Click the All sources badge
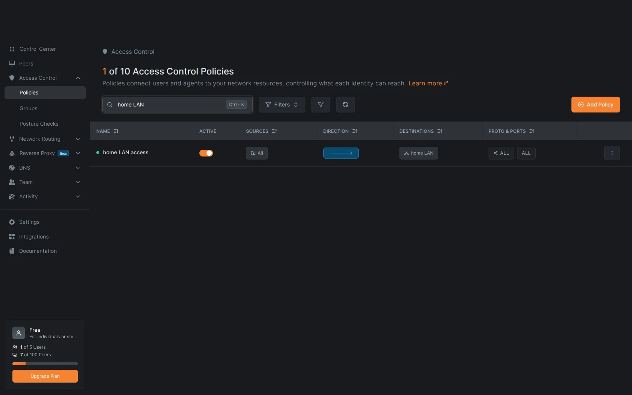This screenshot has height=395, width=632. click(257, 153)
